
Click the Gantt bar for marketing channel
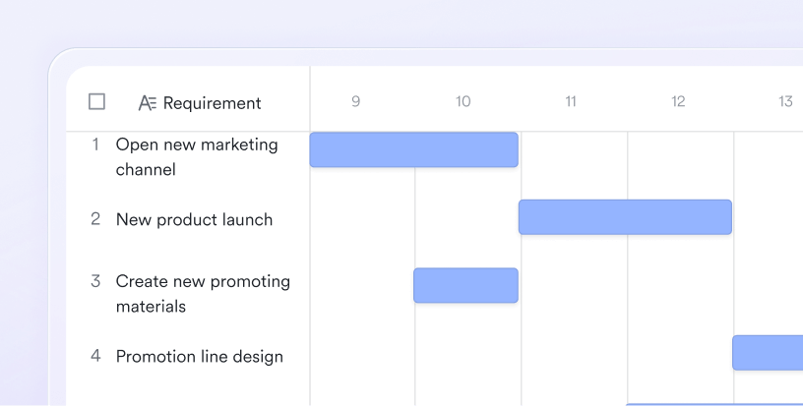[x=413, y=149]
